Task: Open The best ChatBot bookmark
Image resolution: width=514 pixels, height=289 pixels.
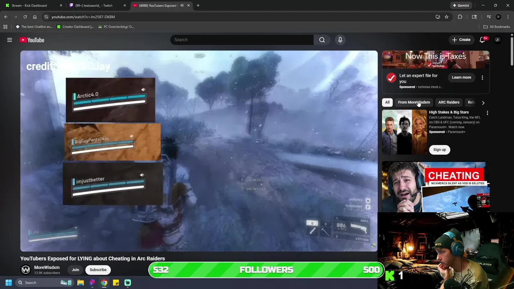Action: pyautogui.click(x=34, y=26)
